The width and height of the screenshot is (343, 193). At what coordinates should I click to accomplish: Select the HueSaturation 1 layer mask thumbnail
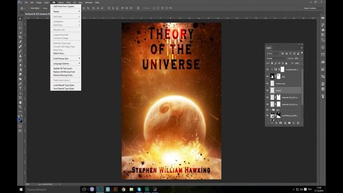282,70
